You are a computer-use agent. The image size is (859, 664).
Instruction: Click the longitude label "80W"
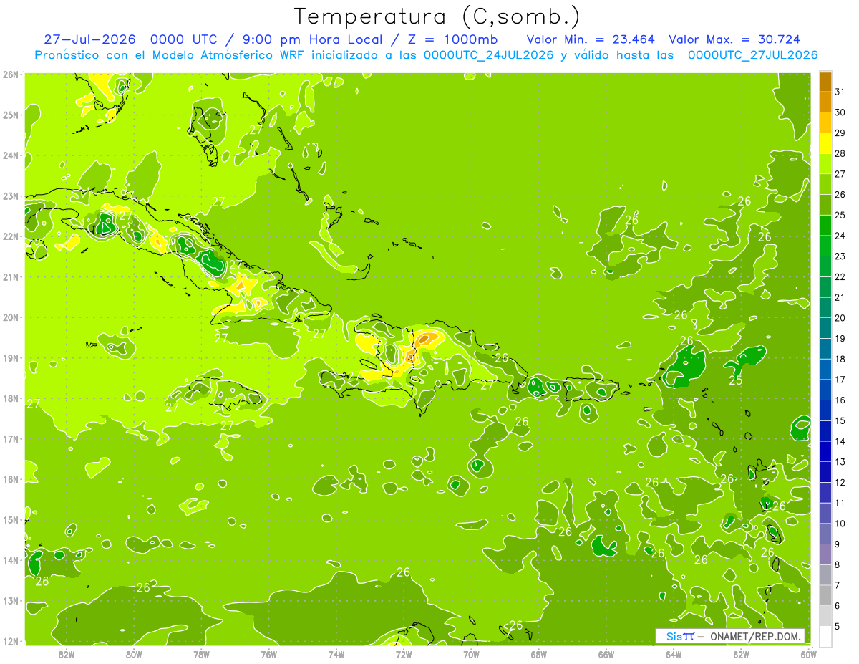pos(134,654)
